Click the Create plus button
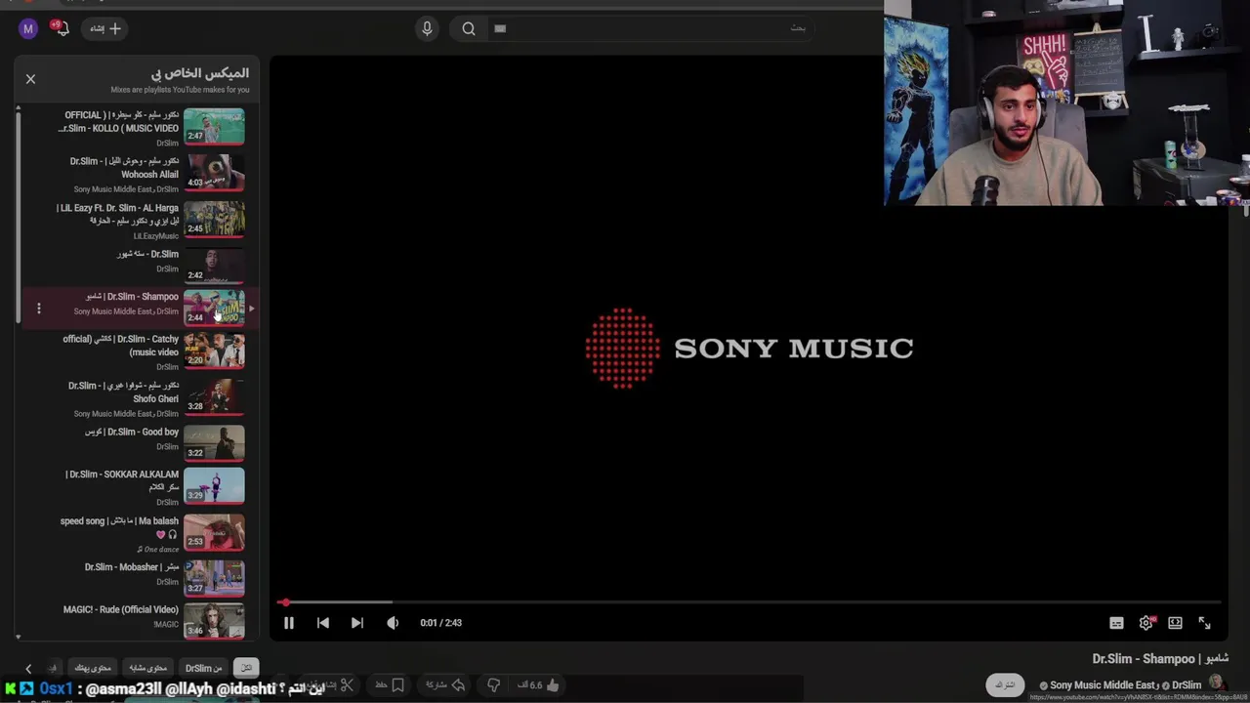The image size is (1250, 703). [104, 28]
